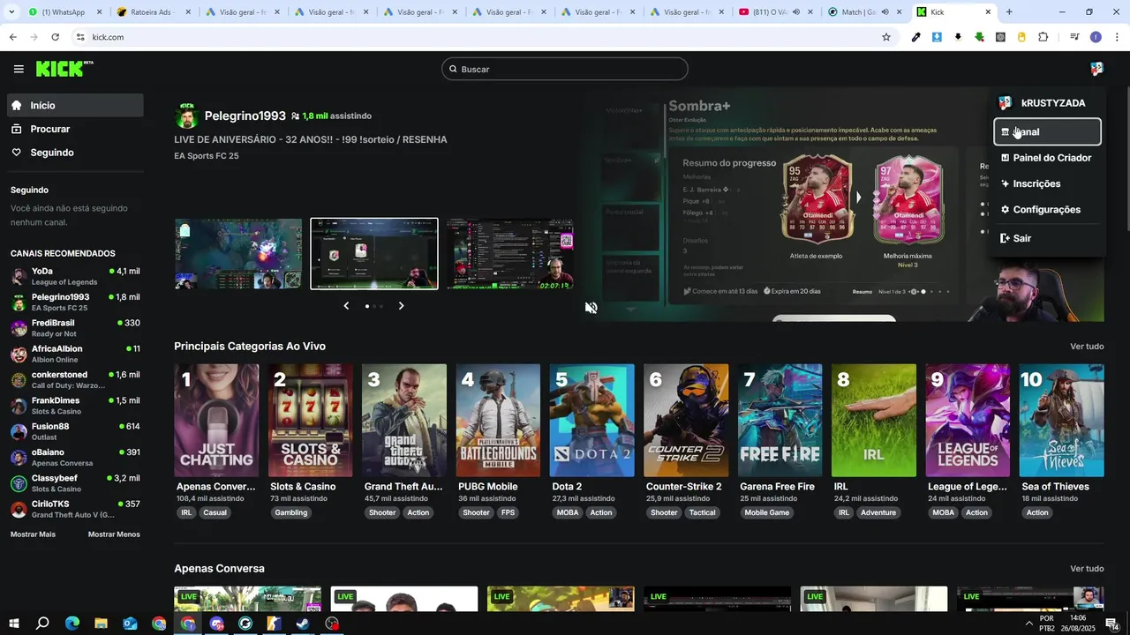
Task: Go to next featured stream arrow
Action: [x=401, y=306]
